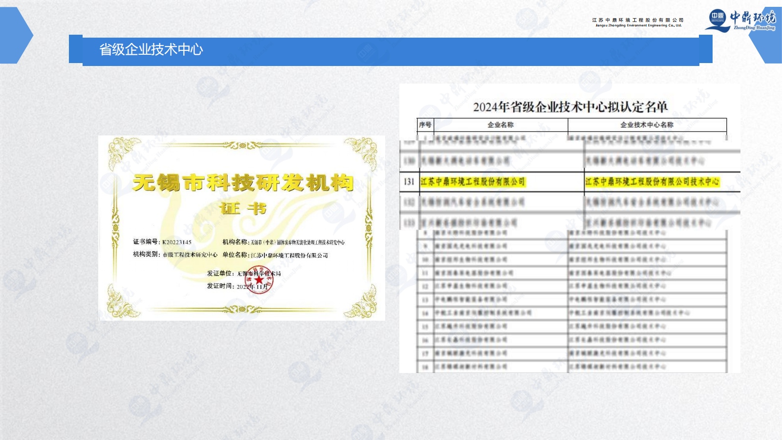Select the slide title 省级企业技术中心
Image resolution: width=782 pixels, height=440 pixels.
tap(151, 49)
